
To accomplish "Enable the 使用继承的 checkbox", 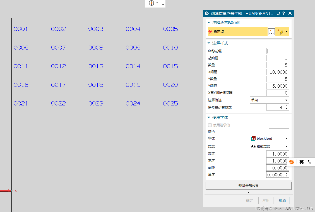I will (x=210, y=125).
